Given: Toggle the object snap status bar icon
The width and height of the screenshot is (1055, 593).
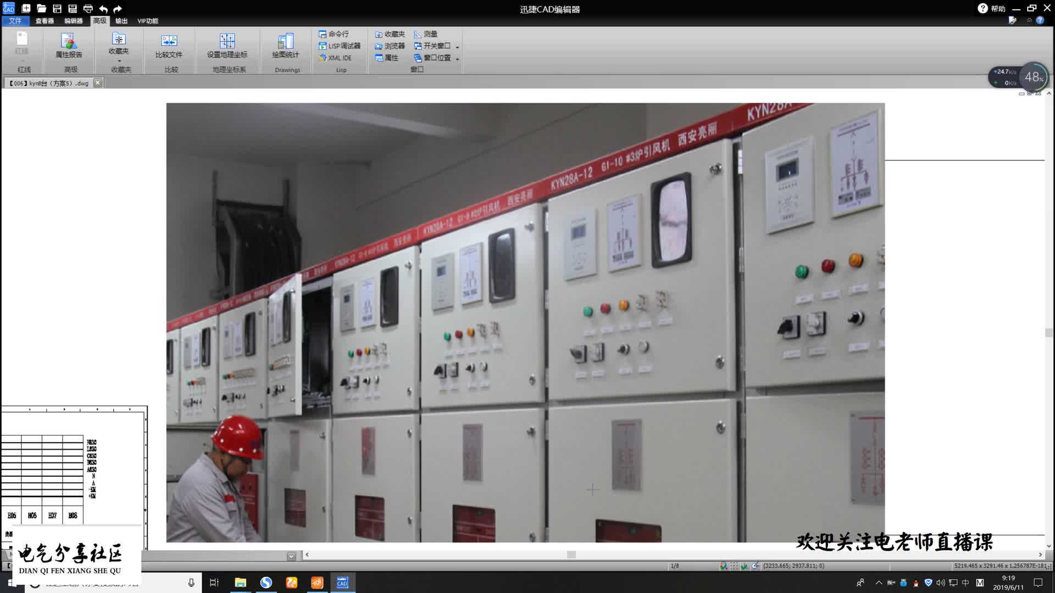Looking at the screenshot, I should click(755, 566).
